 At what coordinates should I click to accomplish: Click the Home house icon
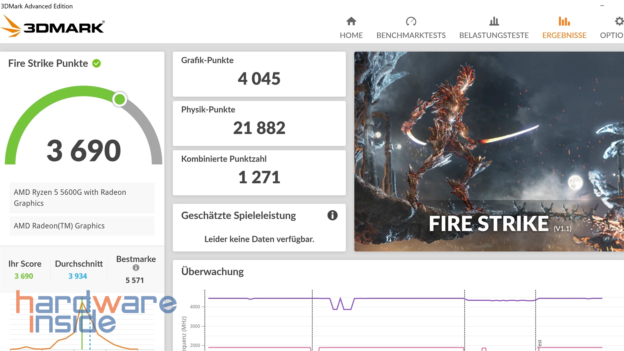tap(351, 21)
